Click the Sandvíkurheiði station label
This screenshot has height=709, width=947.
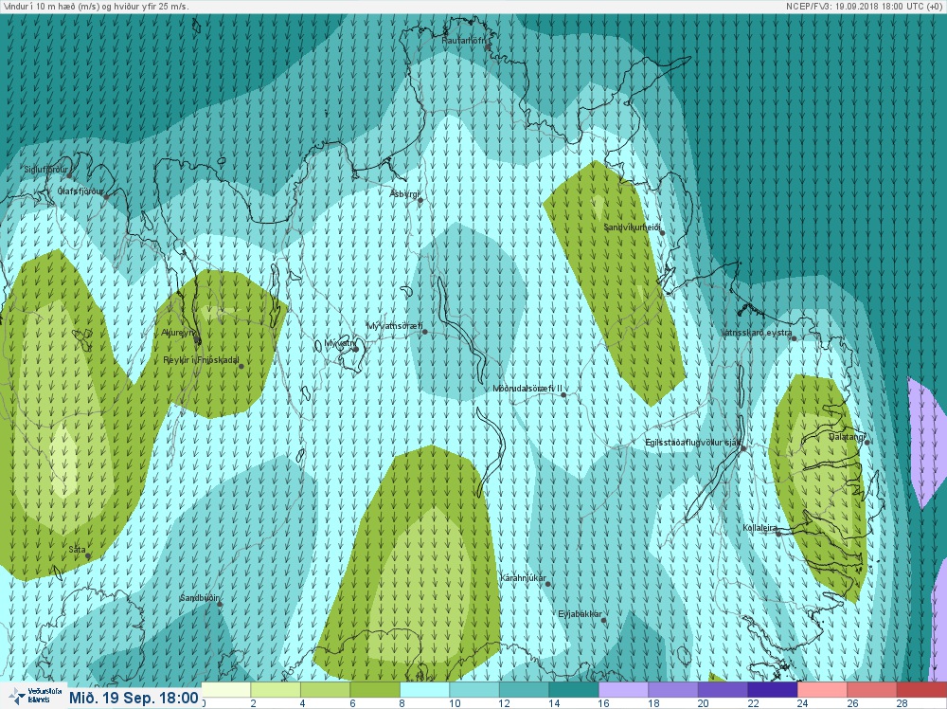point(633,227)
